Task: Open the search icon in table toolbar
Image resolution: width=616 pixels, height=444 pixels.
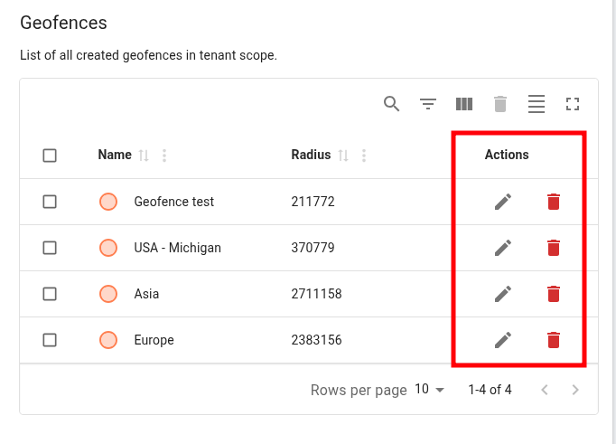Action: [391, 104]
